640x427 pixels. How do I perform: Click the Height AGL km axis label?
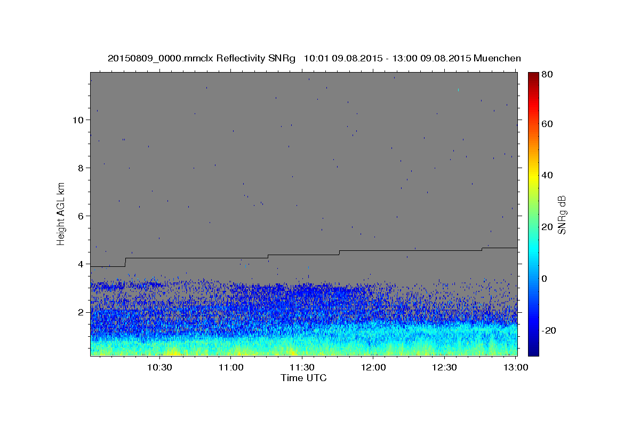61,213
